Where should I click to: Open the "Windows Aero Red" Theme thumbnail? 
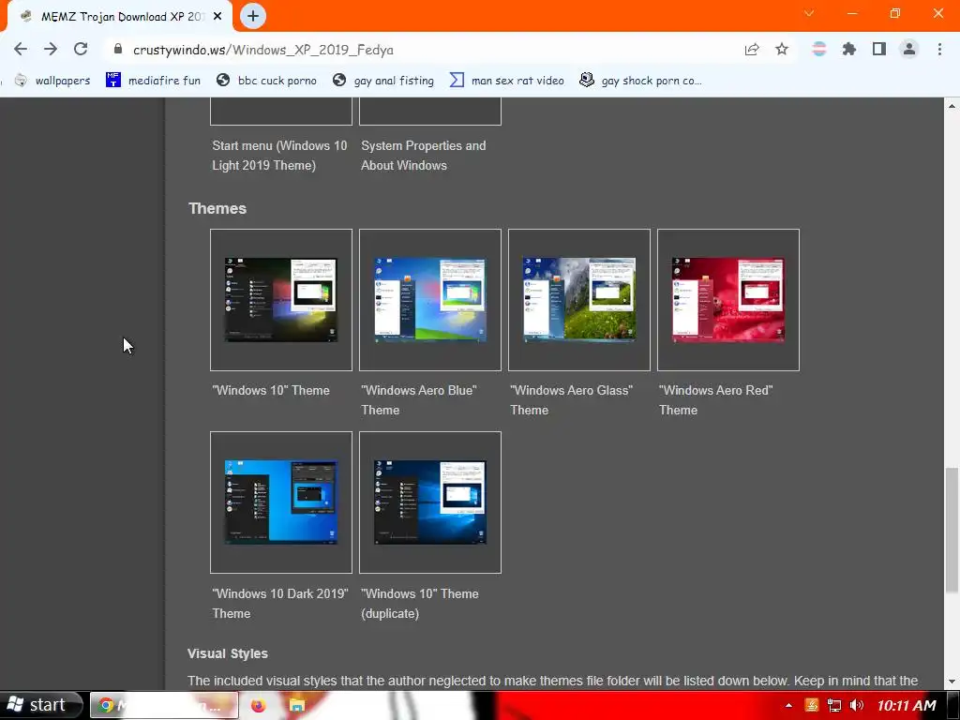click(727, 300)
